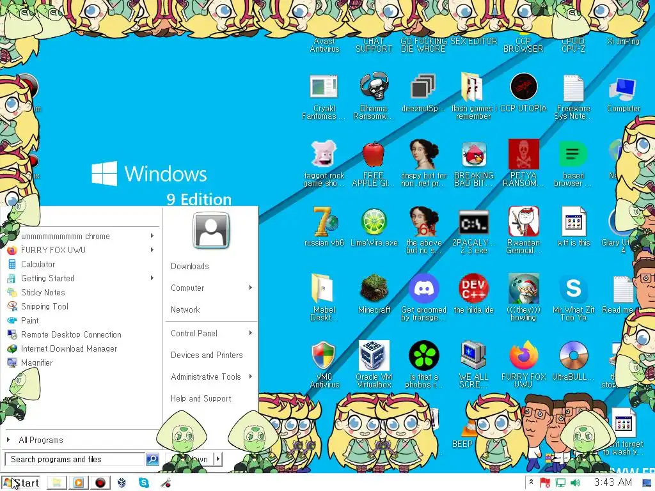Expand the Getting Started submenu arrow
This screenshot has width=655, height=491.
click(152, 278)
